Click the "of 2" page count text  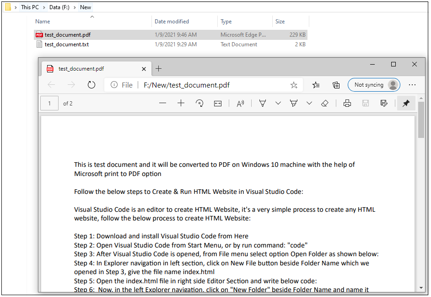pyautogui.click(x=68, y=104)
